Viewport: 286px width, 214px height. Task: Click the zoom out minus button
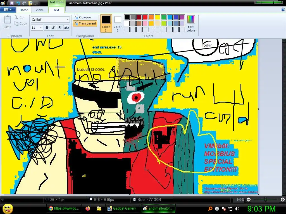(248, 200)
